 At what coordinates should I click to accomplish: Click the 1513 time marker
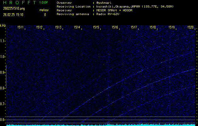pyautogui.click(x=58, y=27)
